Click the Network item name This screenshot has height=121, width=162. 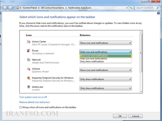point(36,60)
